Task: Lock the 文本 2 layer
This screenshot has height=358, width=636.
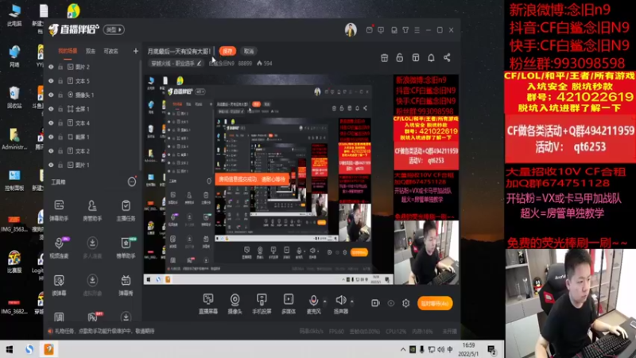Action: pyautogui.click(x=60, y=151)
